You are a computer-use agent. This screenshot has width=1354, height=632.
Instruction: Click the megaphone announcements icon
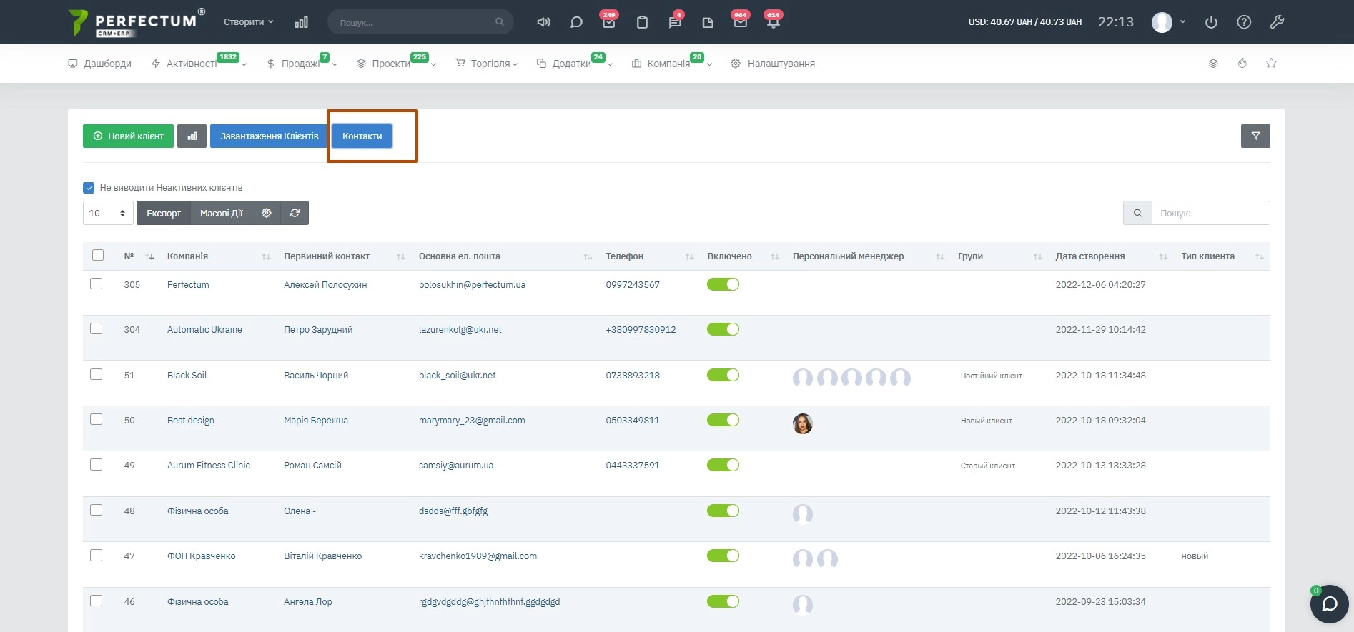(543, 22)
